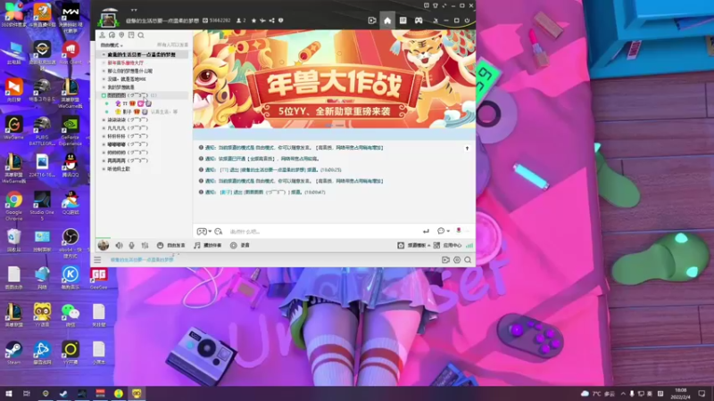Open Google Chrome desktop shortcut
Screen dimensions: 714x401
click(x=13, y=204)
